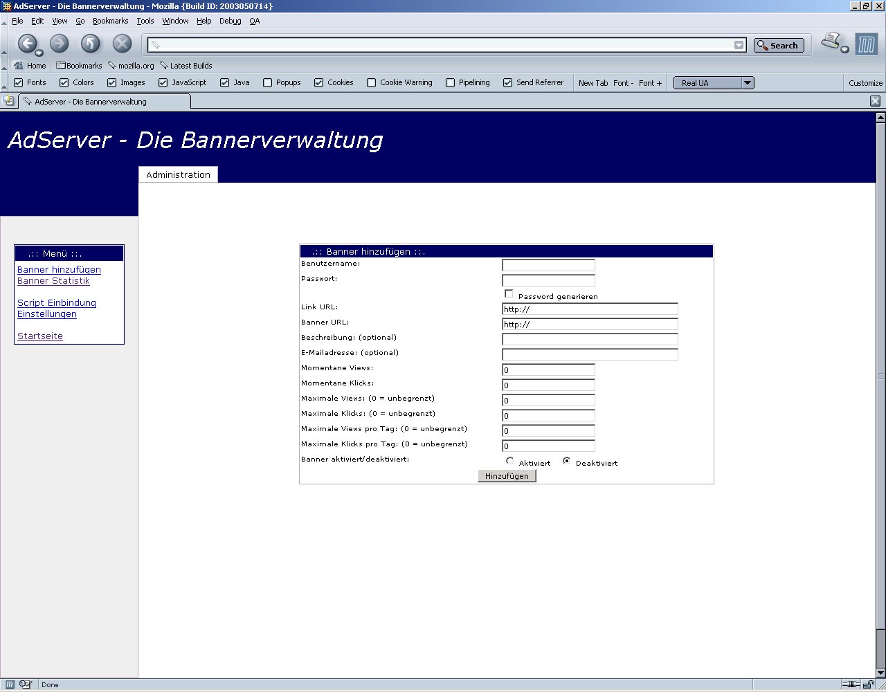Image resolution: width=886 pixels, height=692 pixels.
Task: Go to the Startseite link
Action: 40,336
